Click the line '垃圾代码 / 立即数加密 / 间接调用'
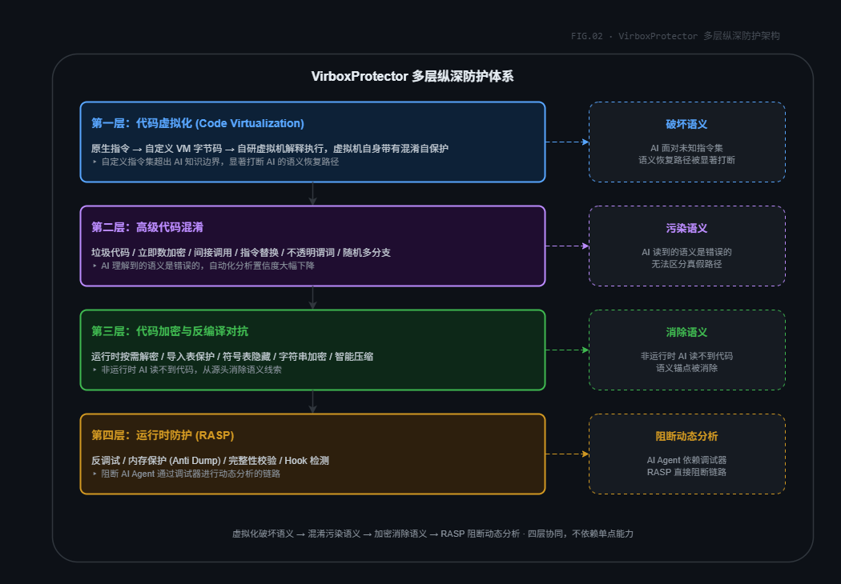This screenshot has width=841, height=584. click(x=241, y=252)
